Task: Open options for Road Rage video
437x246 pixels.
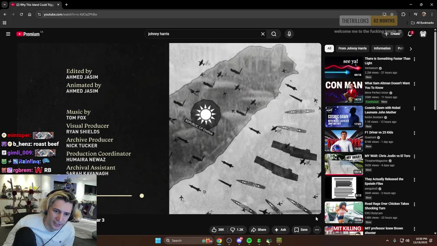Action: (414, 204)
